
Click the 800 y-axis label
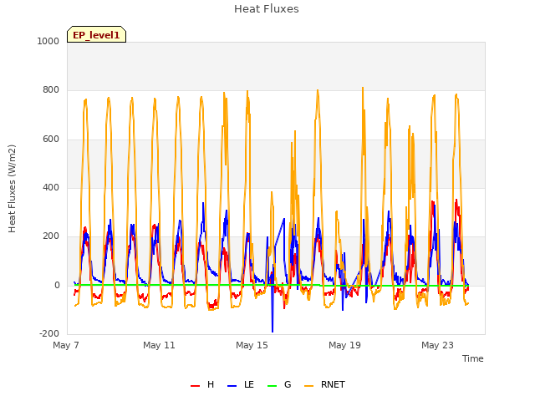(x=51, y=90)
